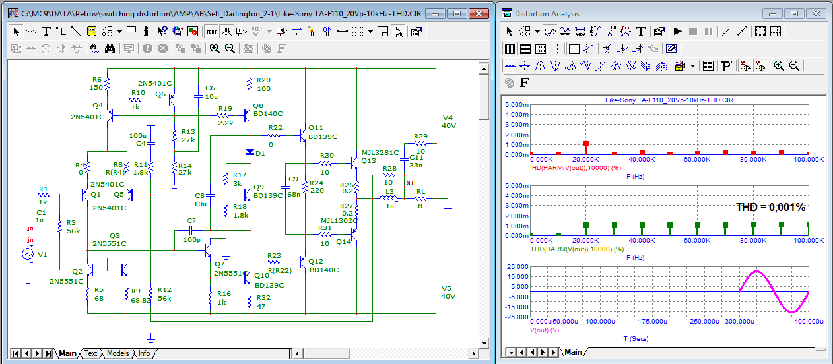Select the Info mode tool

pyautogui.click(x=146, y=31)
